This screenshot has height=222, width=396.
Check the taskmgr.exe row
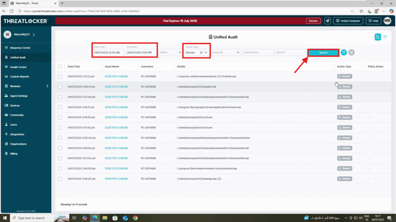tap(60, 179)
